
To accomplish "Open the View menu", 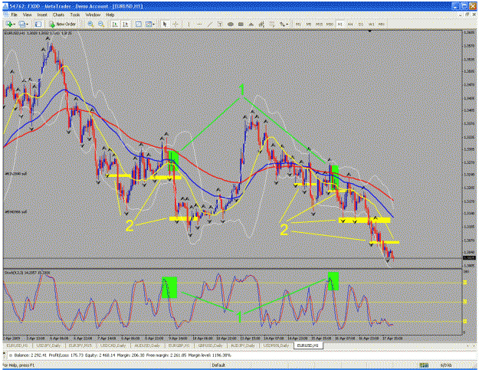I will tap(27, 15).
